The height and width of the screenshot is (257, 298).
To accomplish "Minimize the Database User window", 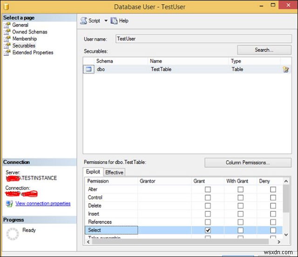I will [x=262, y=6].
